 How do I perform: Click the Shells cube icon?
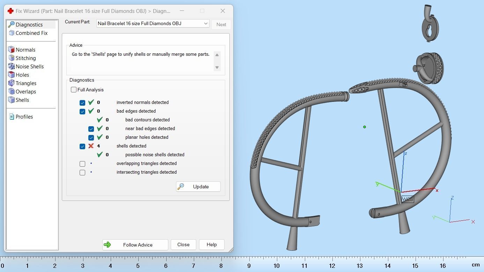tap(11, 100)
